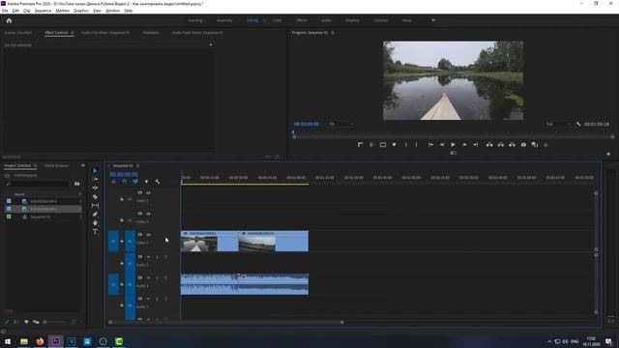Open the File menu
The height and width of the screenshot is (348, 619).
coord(5,11)
